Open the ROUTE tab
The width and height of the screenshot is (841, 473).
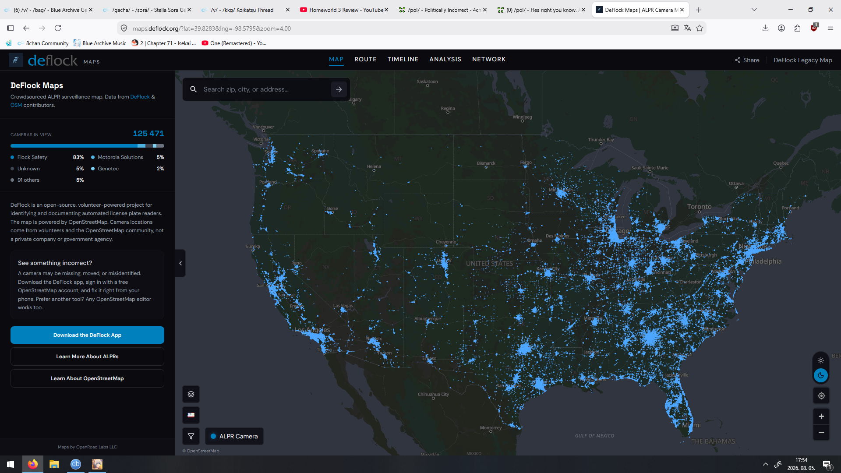click(x=365, y=59)
